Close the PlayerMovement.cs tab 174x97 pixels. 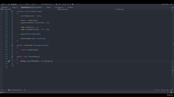(33, 8)
